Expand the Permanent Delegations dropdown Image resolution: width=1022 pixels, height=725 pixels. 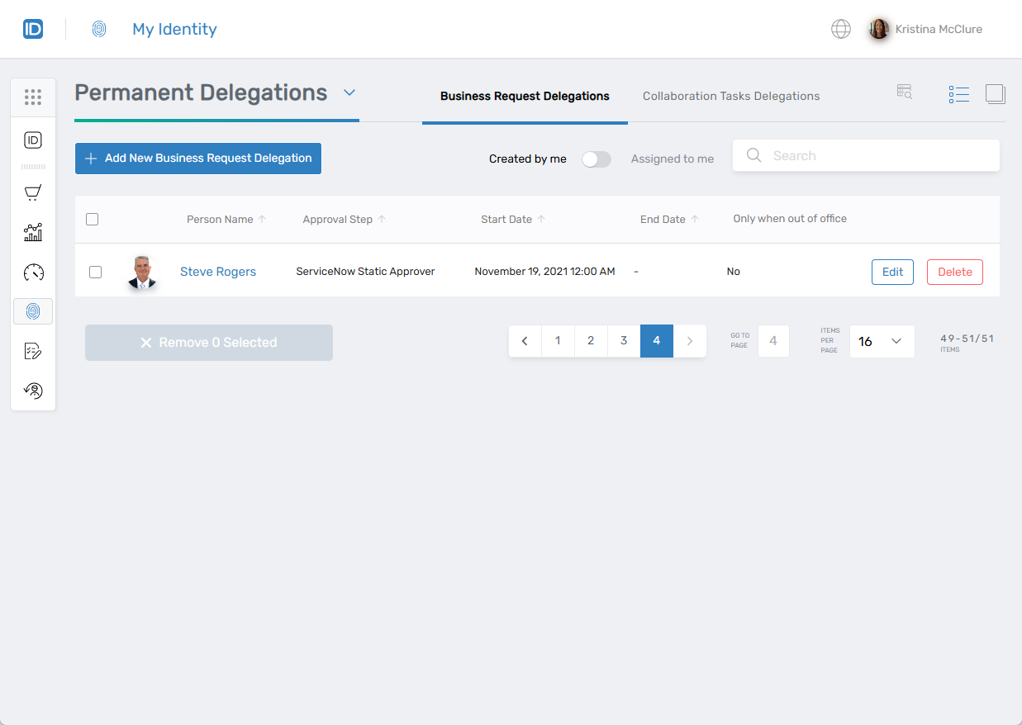349,93
